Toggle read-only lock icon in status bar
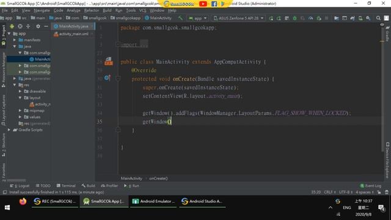This screenshot has width=391, height=220. coord(379,192)
